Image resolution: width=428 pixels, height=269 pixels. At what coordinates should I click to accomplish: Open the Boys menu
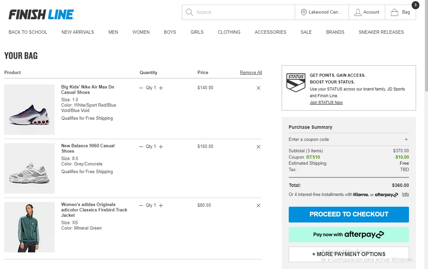tap(170, 32)
